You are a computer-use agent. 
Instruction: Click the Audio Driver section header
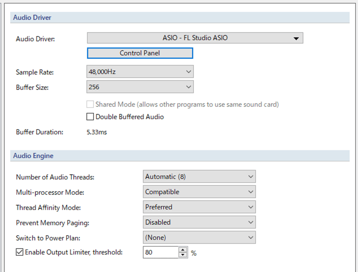(180, 18)
